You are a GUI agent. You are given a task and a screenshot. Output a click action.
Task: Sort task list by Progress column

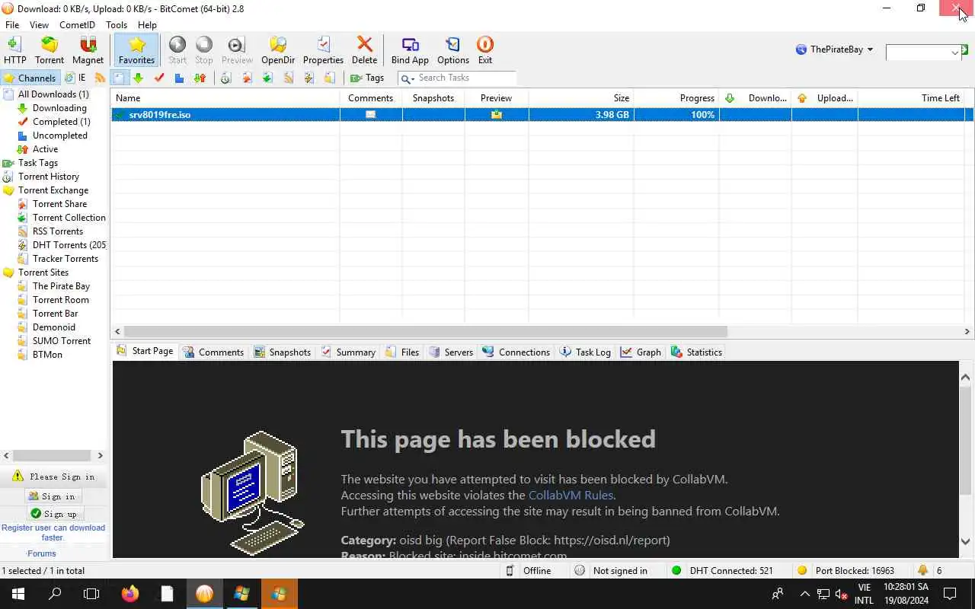676,98
